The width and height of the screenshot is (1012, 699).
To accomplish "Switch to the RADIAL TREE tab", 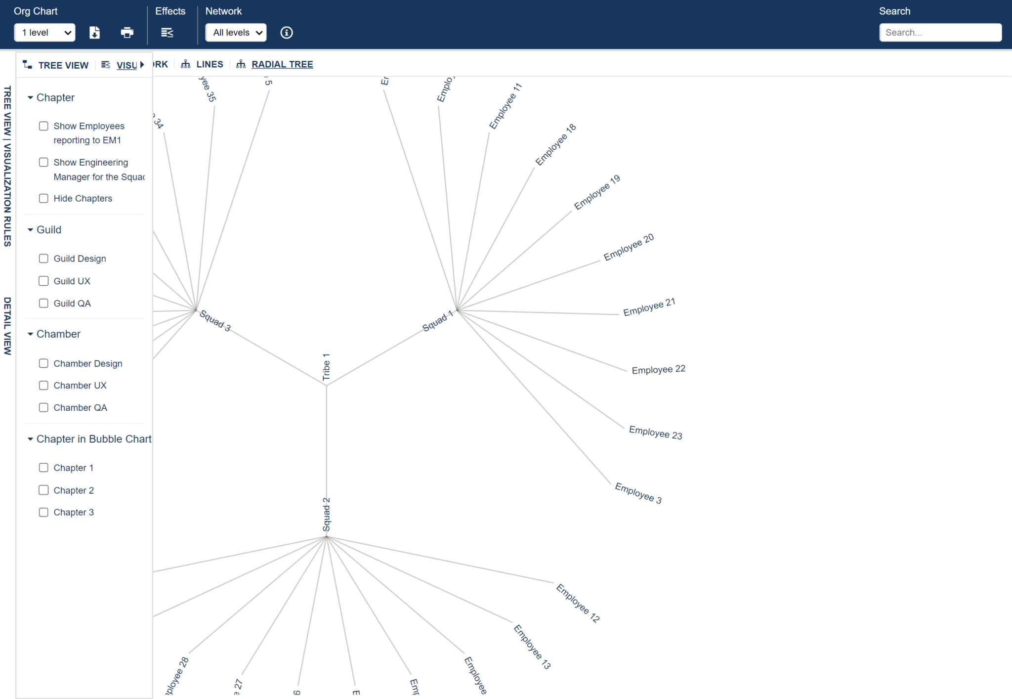I will 282,64.
